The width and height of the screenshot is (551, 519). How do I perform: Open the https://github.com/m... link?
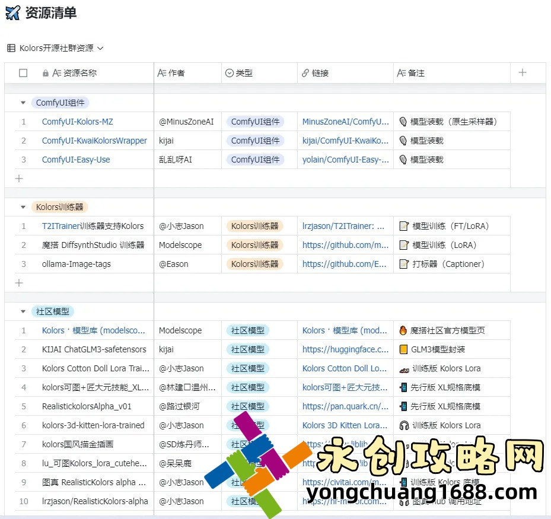pos(345,246)
